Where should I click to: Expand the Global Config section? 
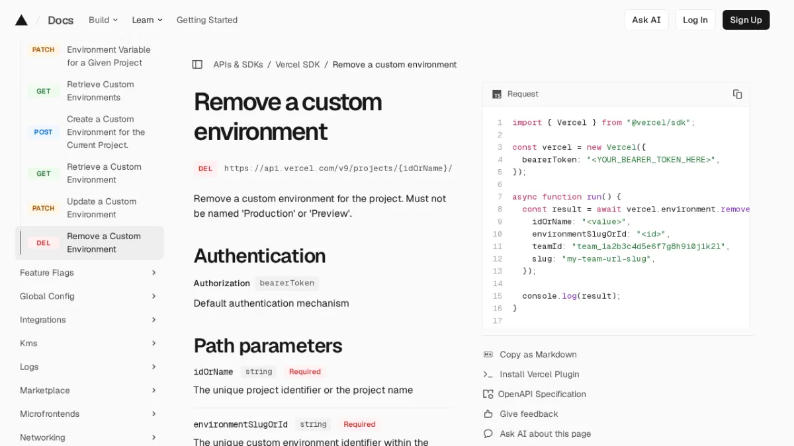pos(89,297)
